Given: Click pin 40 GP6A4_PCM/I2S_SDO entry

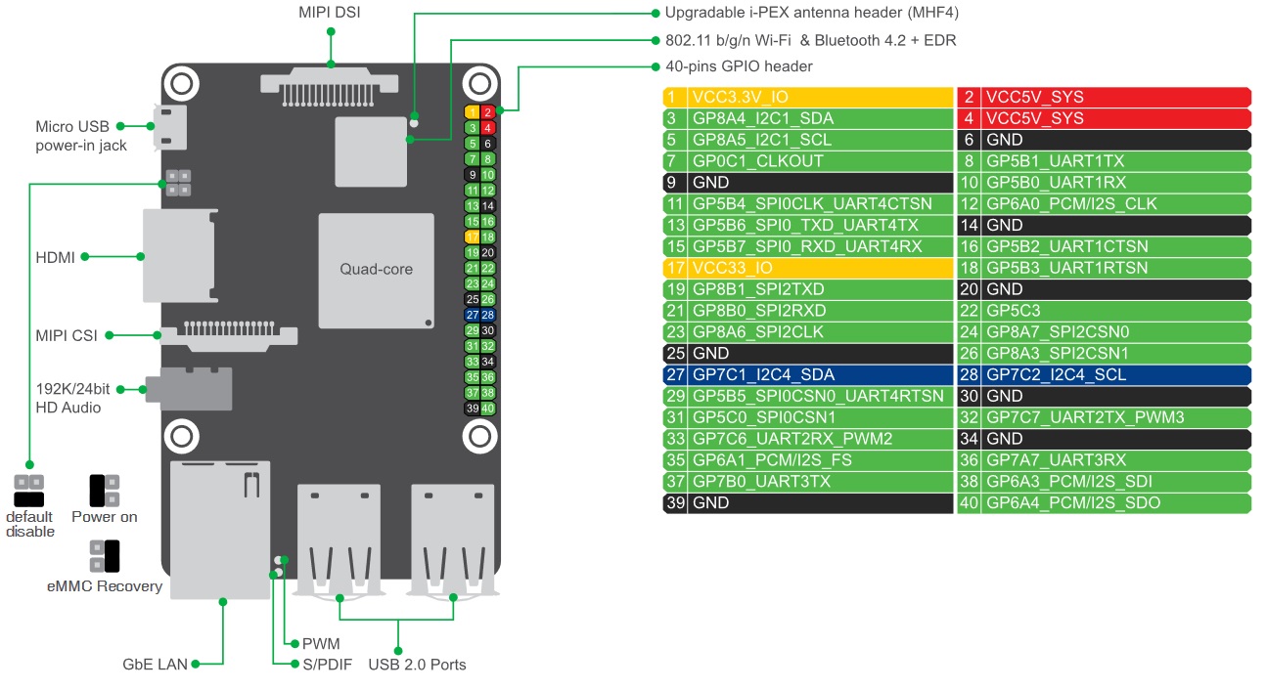Looking at the screenshot, I should tap(1105, 503).
